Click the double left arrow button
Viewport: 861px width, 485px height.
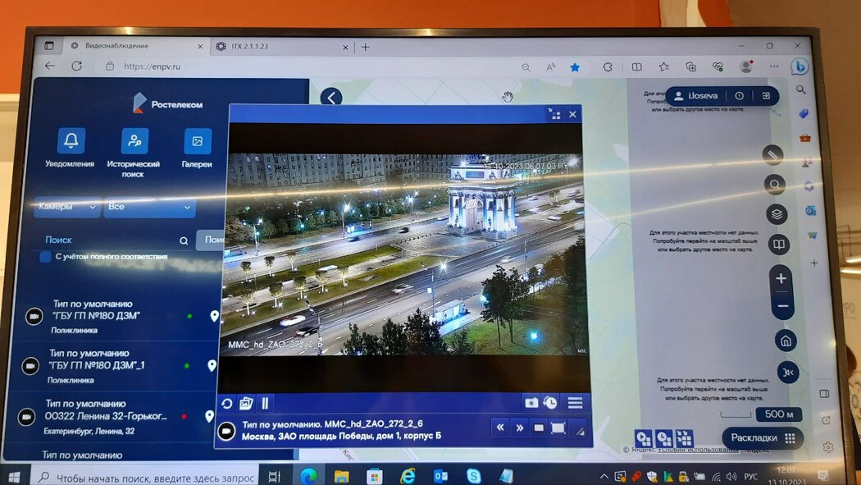point(500,428)
